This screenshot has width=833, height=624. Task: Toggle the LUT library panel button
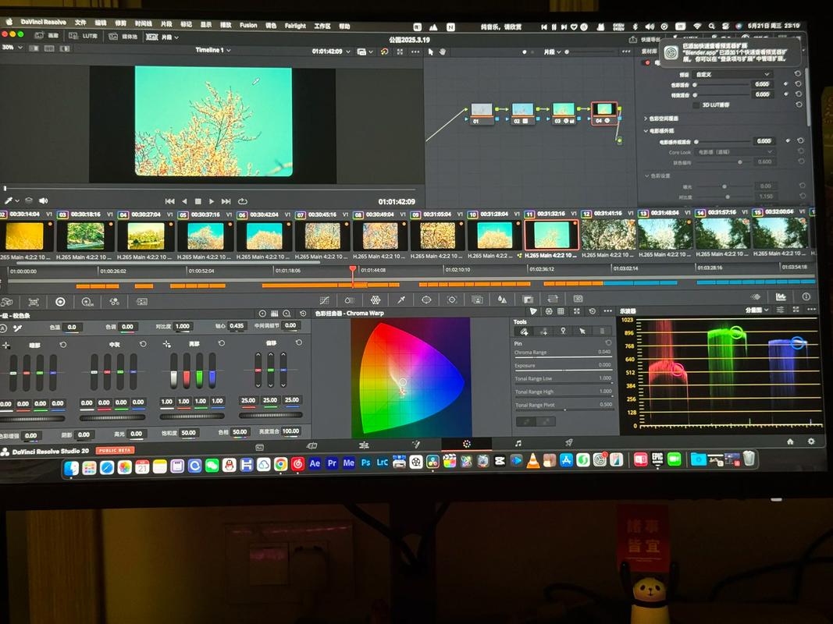tap(84, 36)
